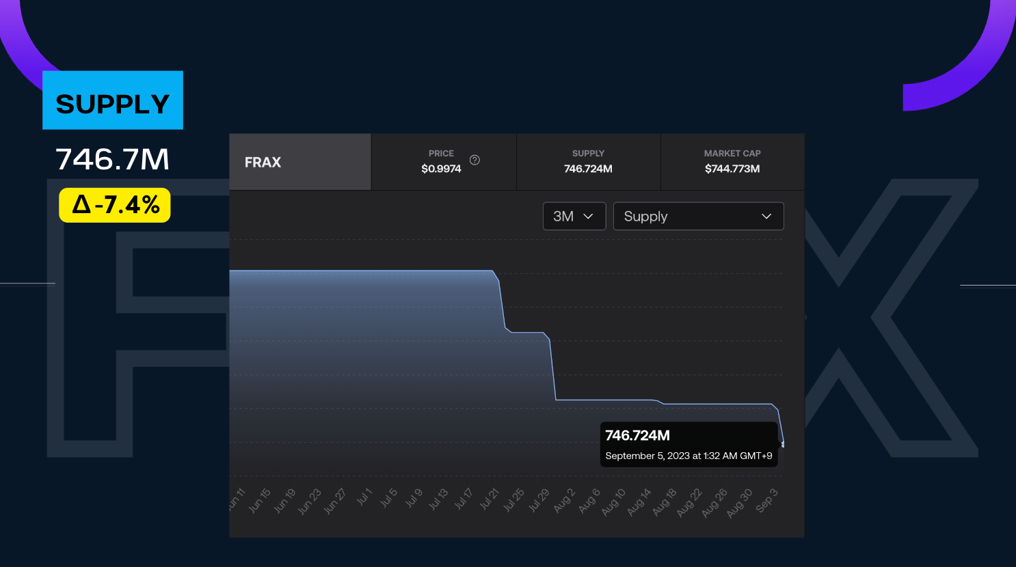This screenshot has width=1016, height=567.
Task: Click the Jun 15 axis date label
Action: coord(260,501)
